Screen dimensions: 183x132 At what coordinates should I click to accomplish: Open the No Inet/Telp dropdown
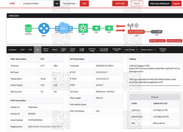pos(70,4)
